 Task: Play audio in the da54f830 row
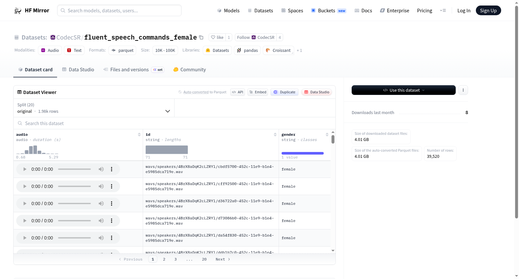(25, 238)
